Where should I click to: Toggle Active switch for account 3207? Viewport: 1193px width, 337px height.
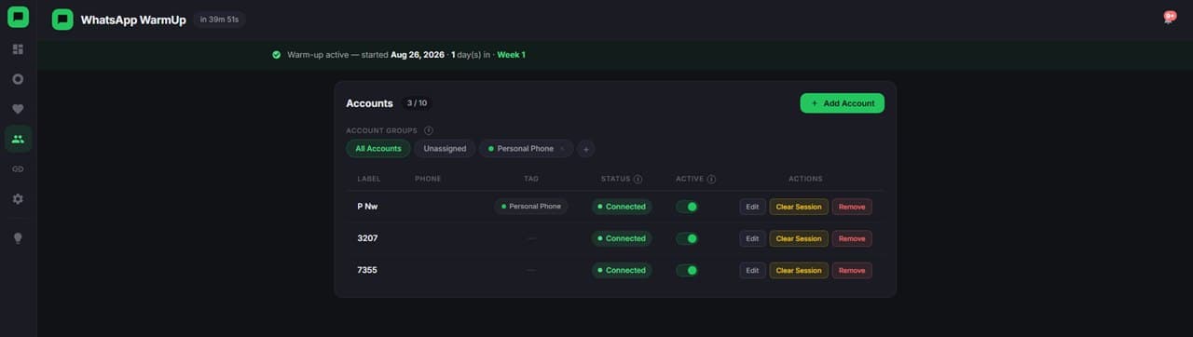pos(687,238)
